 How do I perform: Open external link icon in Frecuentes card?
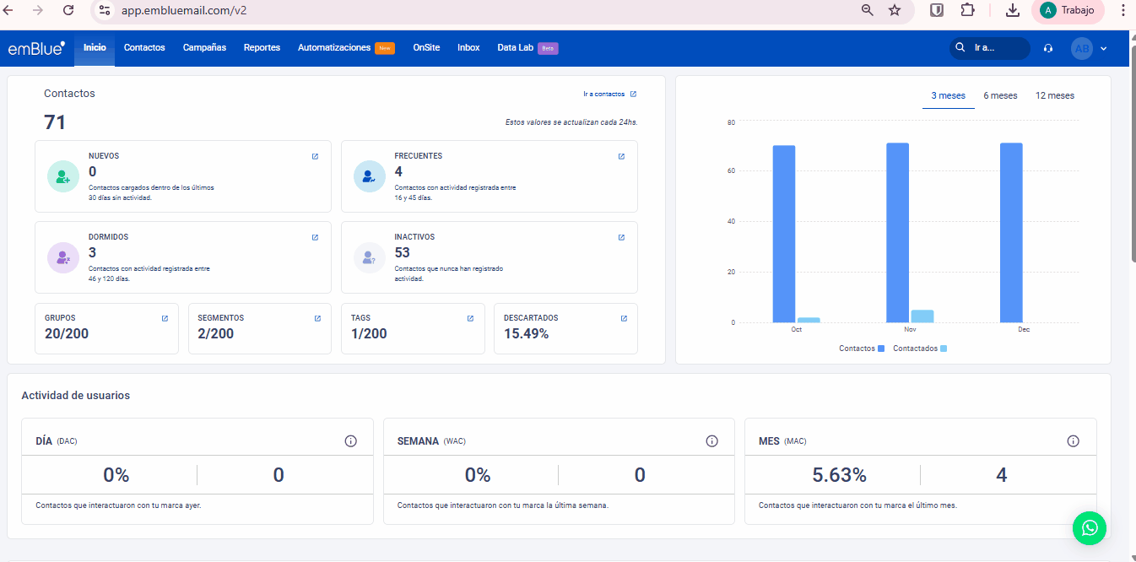(x=621, y=156)
